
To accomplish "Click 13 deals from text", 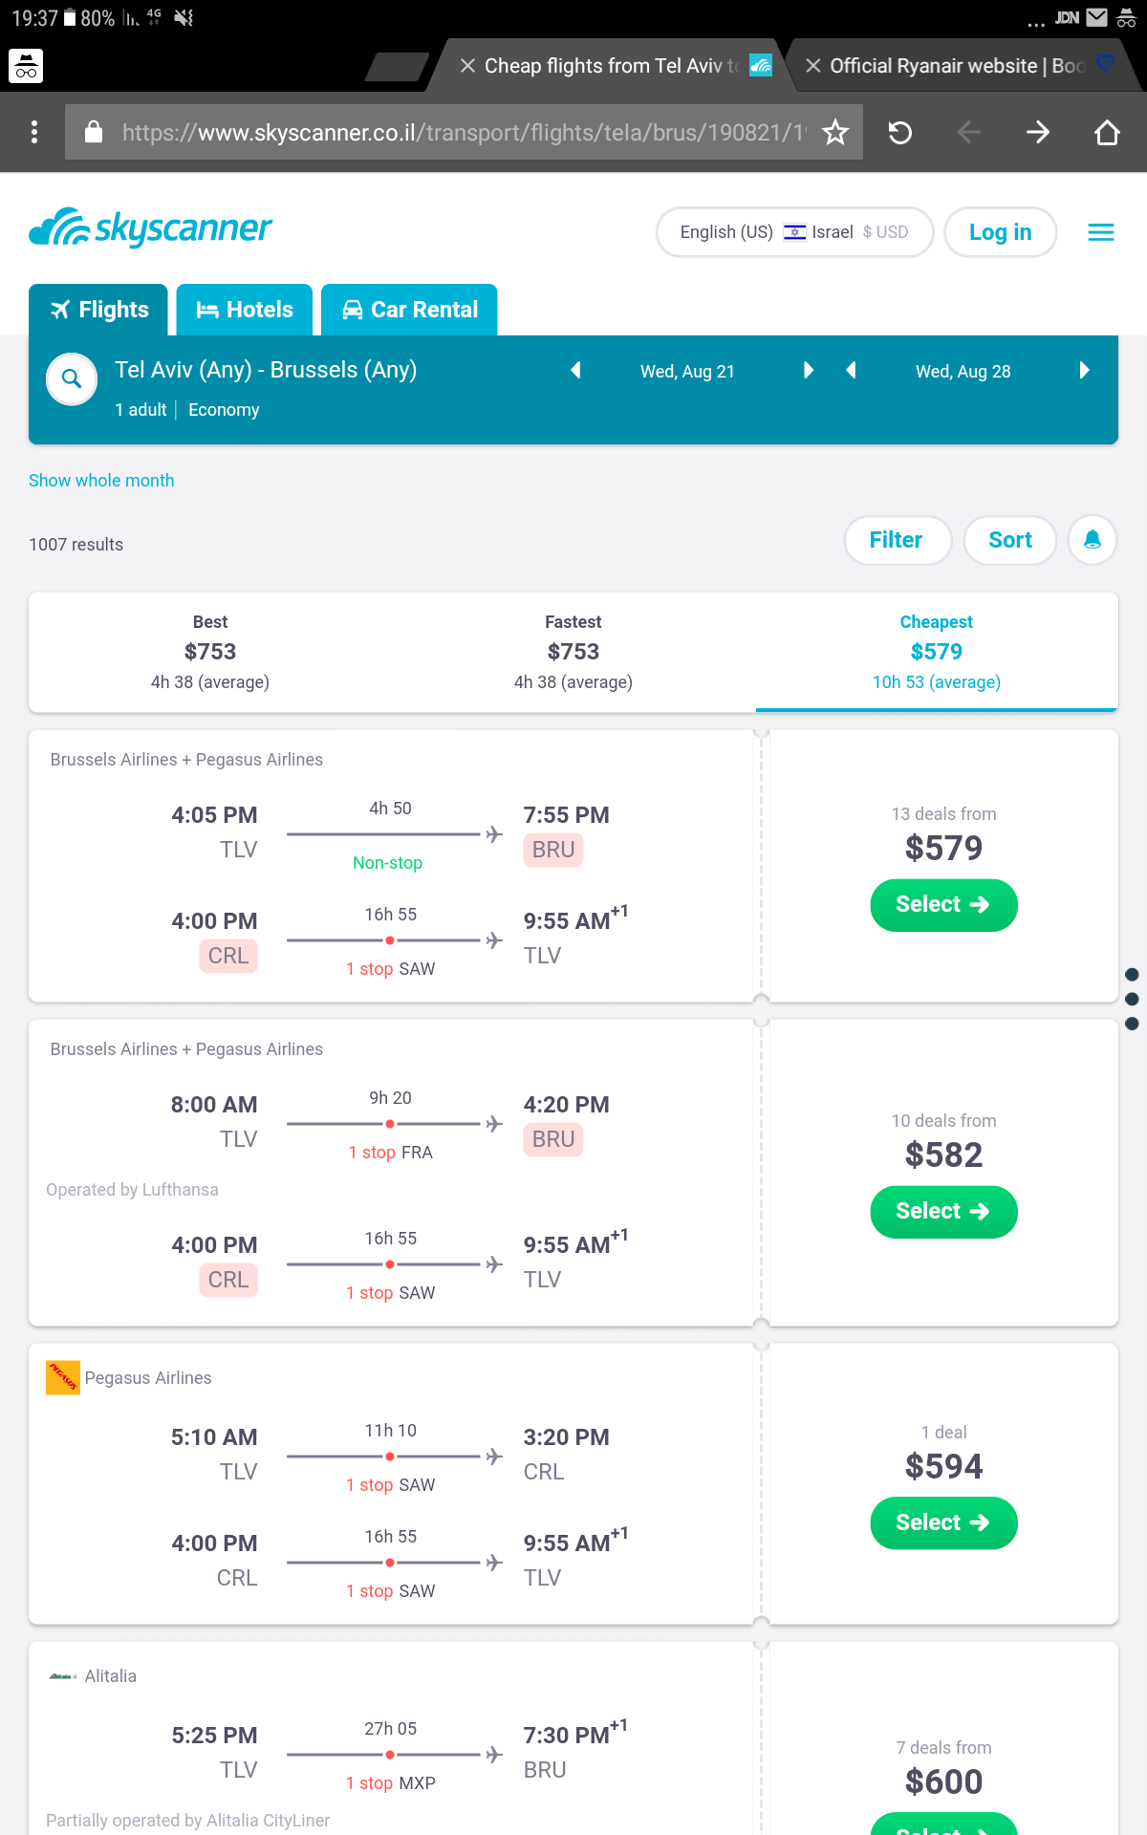I will coord(943,814).
